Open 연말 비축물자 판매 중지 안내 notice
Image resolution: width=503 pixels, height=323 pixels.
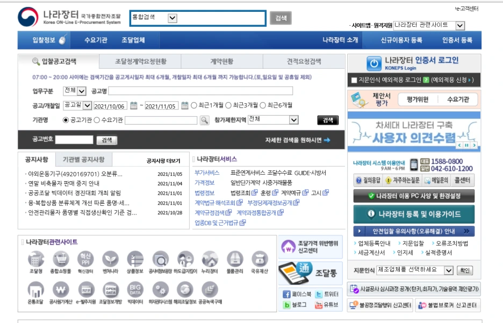click(64, 183)
